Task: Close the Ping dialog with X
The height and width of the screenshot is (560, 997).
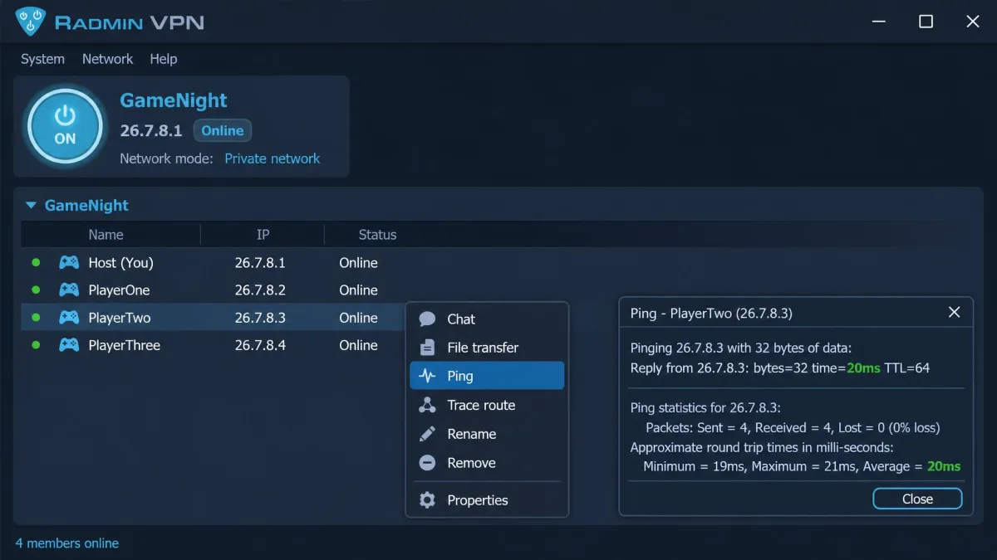Action: 954,313
